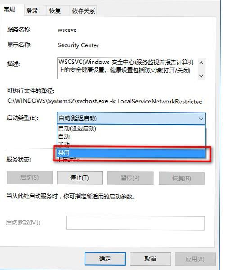The image size is (225, 270).
Task: Click the 停止(T) button
Action: pyautogui.click(x=80, y=178)
